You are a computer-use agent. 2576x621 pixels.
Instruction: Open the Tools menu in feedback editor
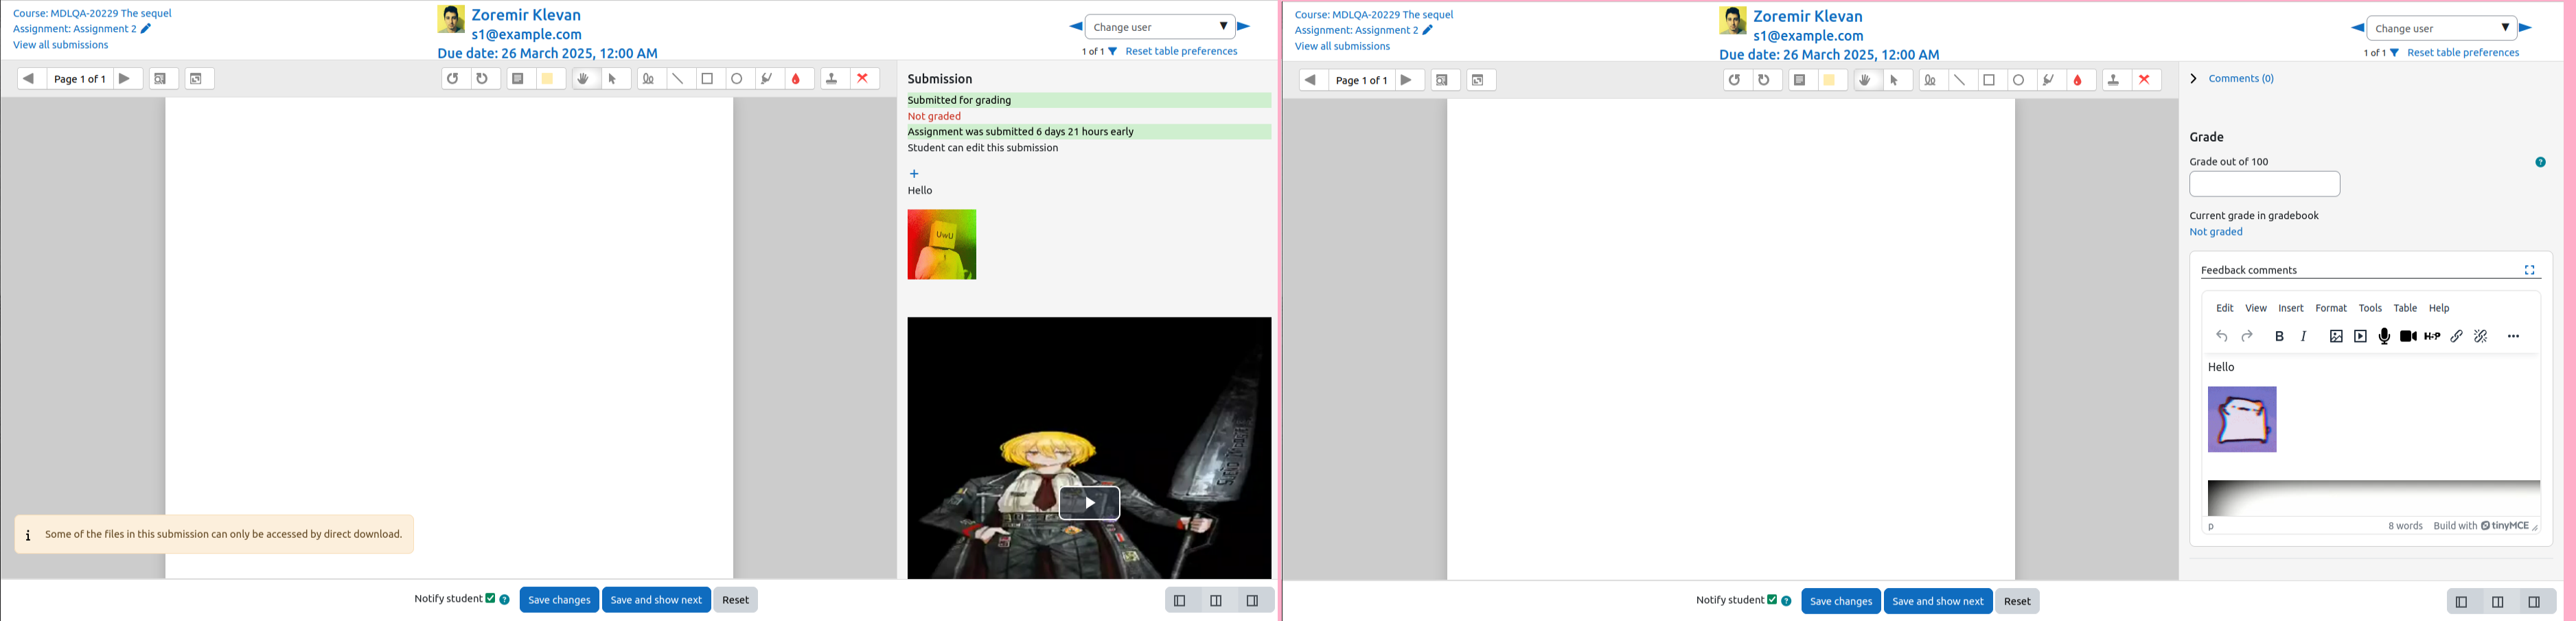tap(2370, 308)
